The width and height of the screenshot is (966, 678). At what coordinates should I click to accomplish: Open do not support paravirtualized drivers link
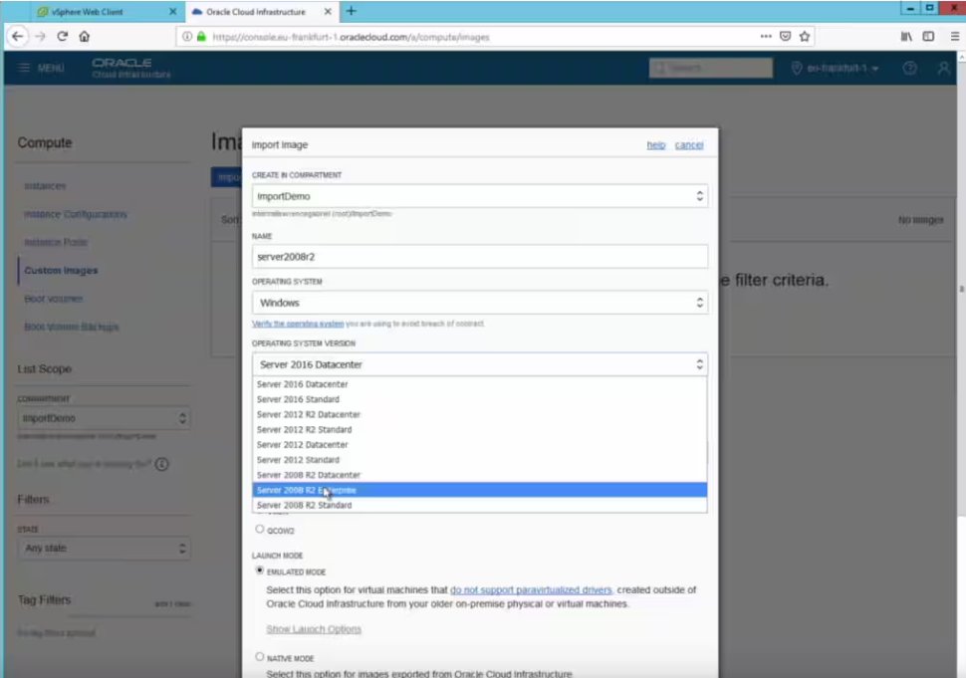point(531,590)
